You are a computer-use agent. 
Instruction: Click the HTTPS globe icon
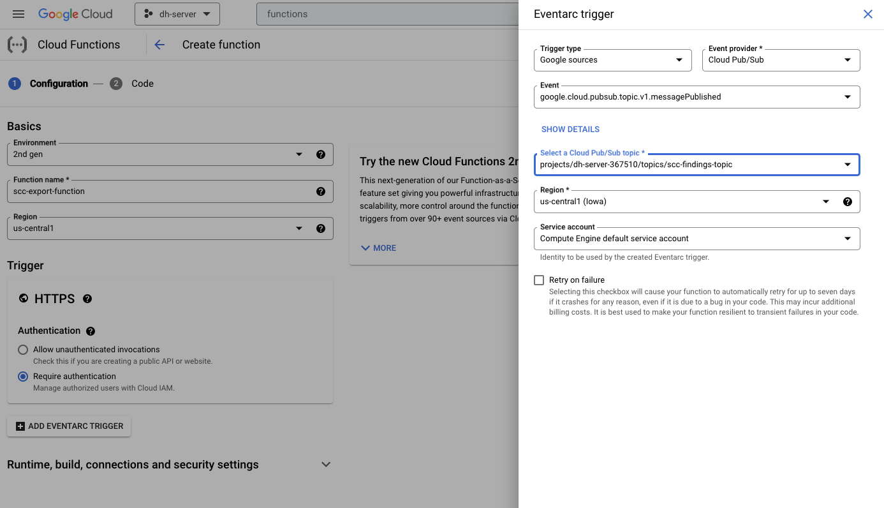[x=24, y=298]
